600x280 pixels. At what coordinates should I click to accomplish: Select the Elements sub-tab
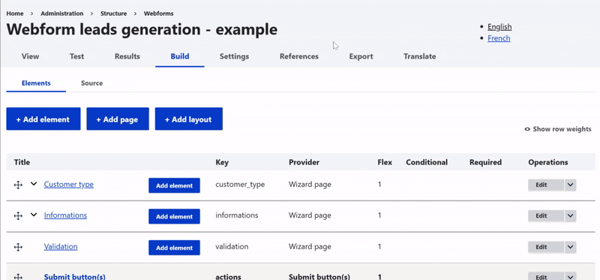36,83
